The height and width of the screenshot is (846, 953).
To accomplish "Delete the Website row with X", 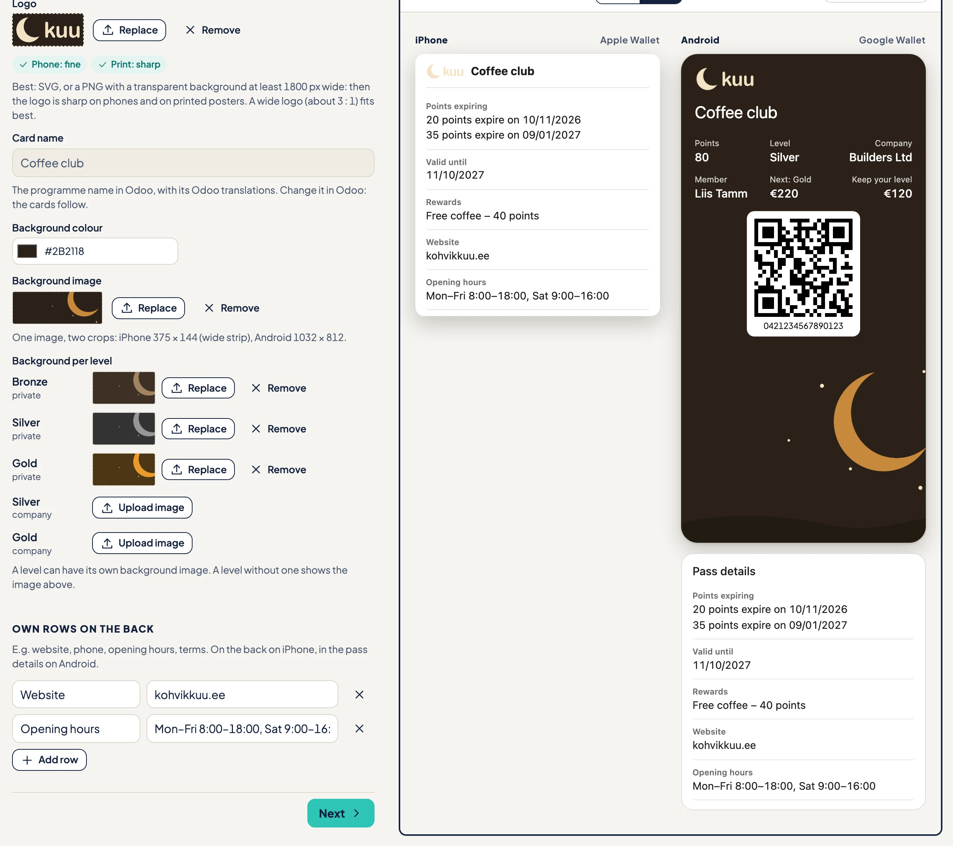I will [359, 695].
